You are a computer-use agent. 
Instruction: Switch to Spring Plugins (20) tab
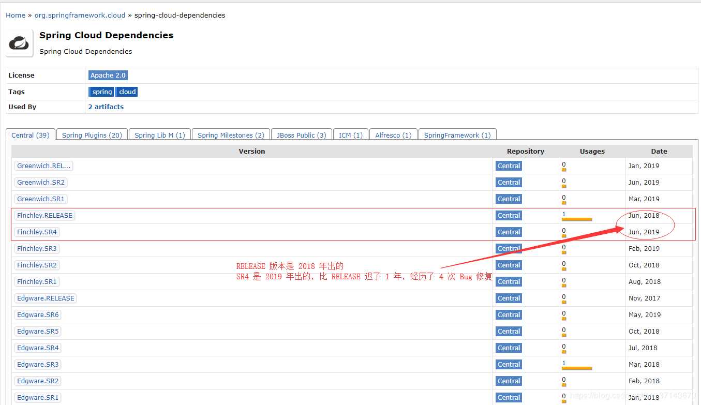click(x=92, y=135)
